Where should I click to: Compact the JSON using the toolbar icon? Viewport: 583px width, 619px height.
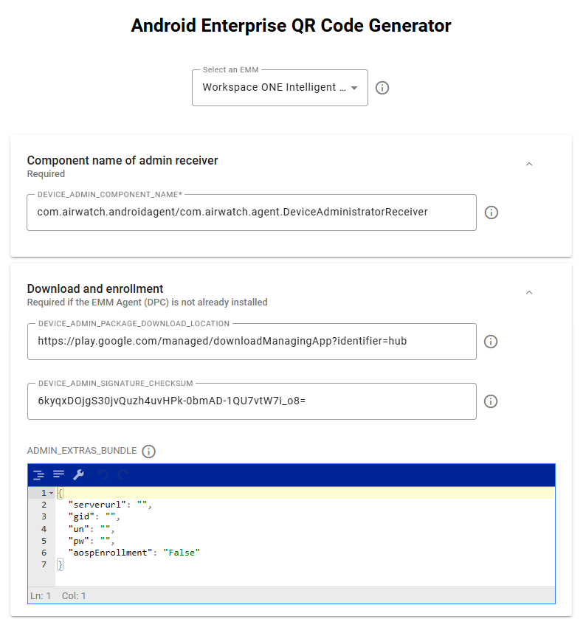59,474
